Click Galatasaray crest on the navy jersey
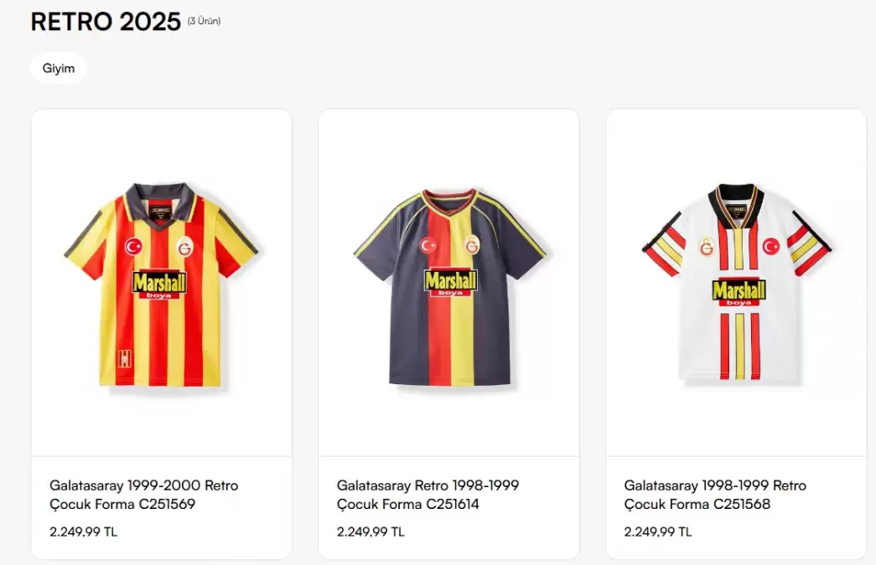The width and height of the screenshot is (876, 565). [x=472, y=244]
